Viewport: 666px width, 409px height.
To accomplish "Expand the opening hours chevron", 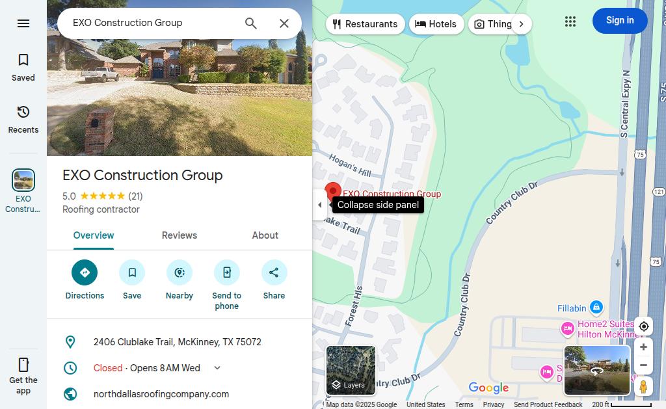I will point(217,368).
